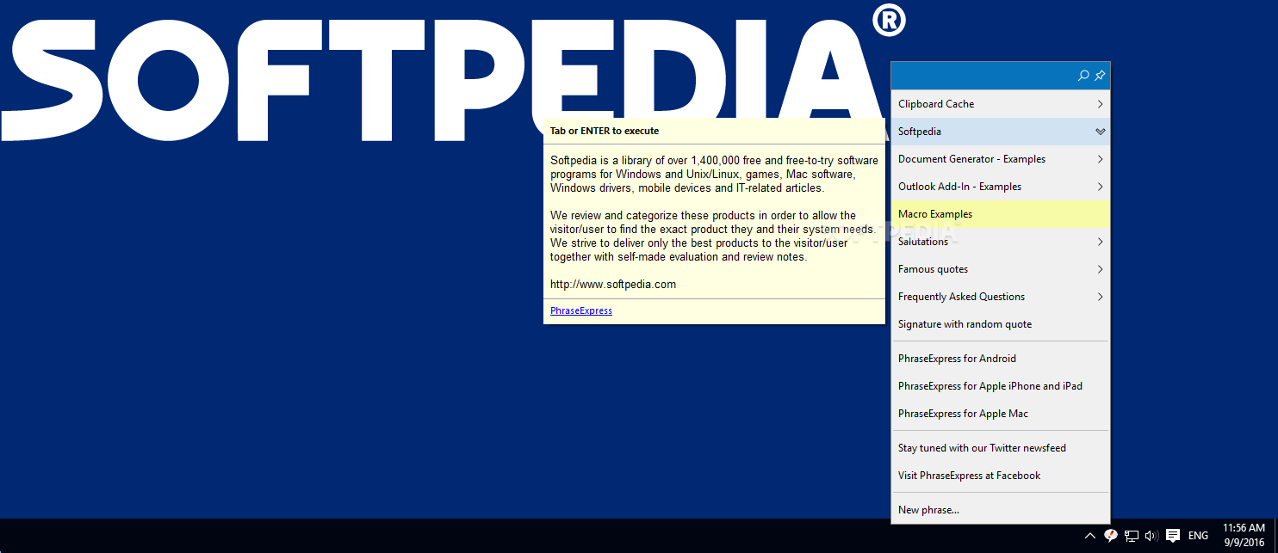This screenshot has height=553, width=1278.
Task: Open the Visit PhraseExpress at Facebook entry
Action: 1001,476
